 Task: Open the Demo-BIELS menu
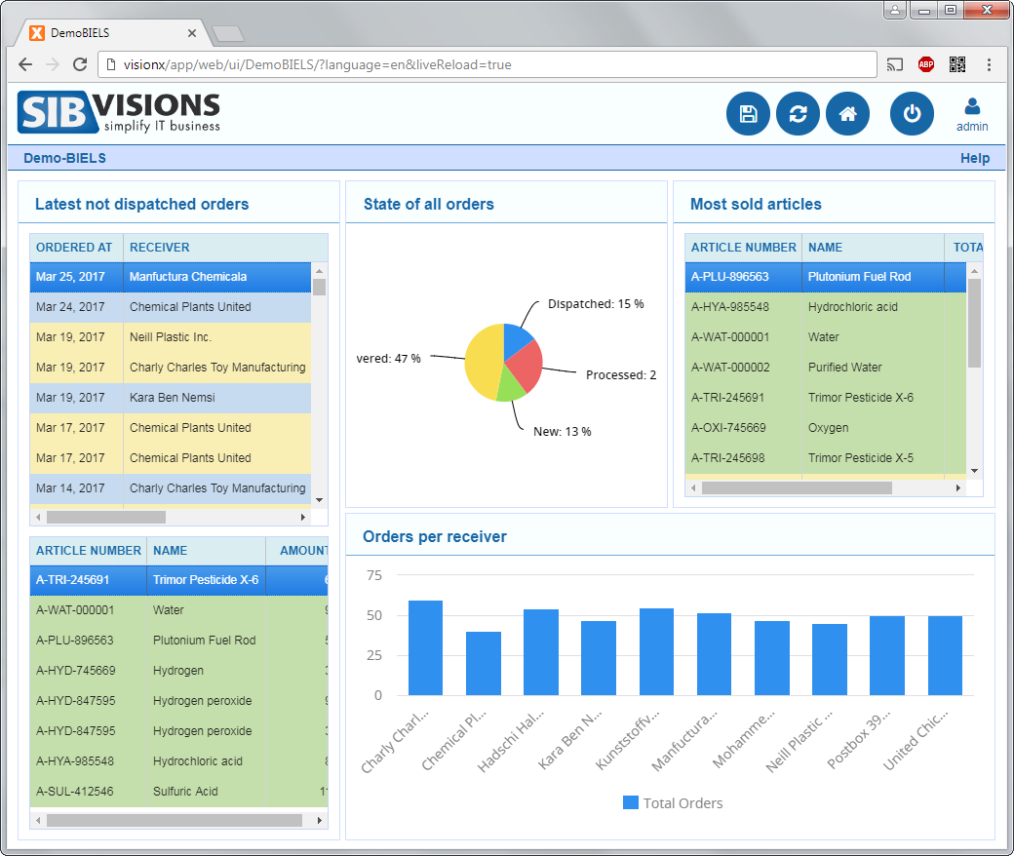point(64,158)
